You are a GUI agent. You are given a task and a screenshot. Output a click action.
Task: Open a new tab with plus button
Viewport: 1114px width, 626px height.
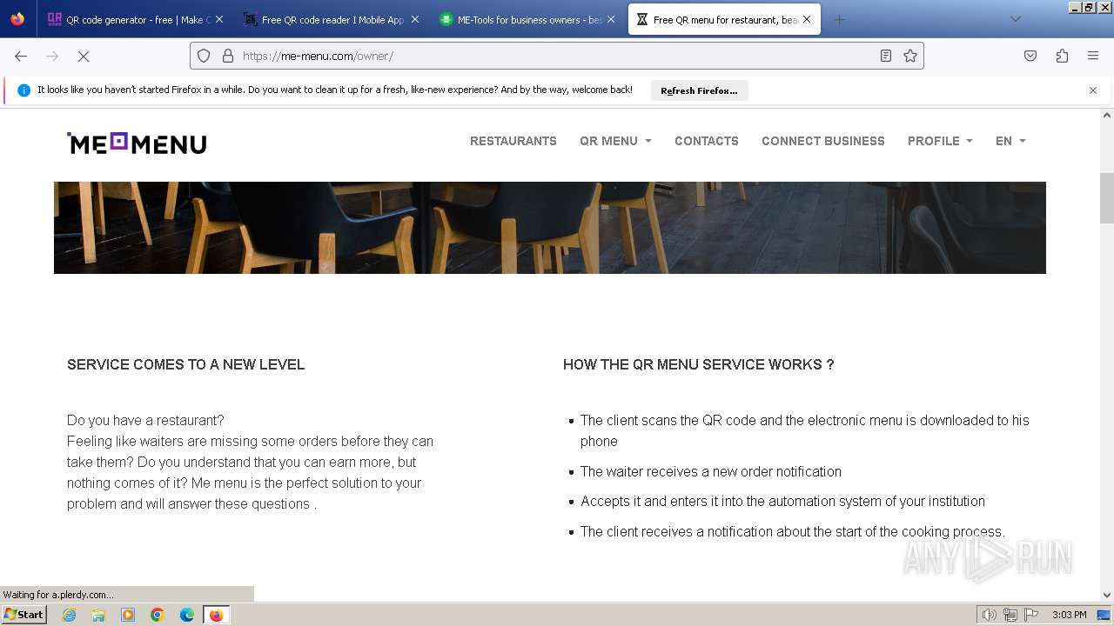839,19
